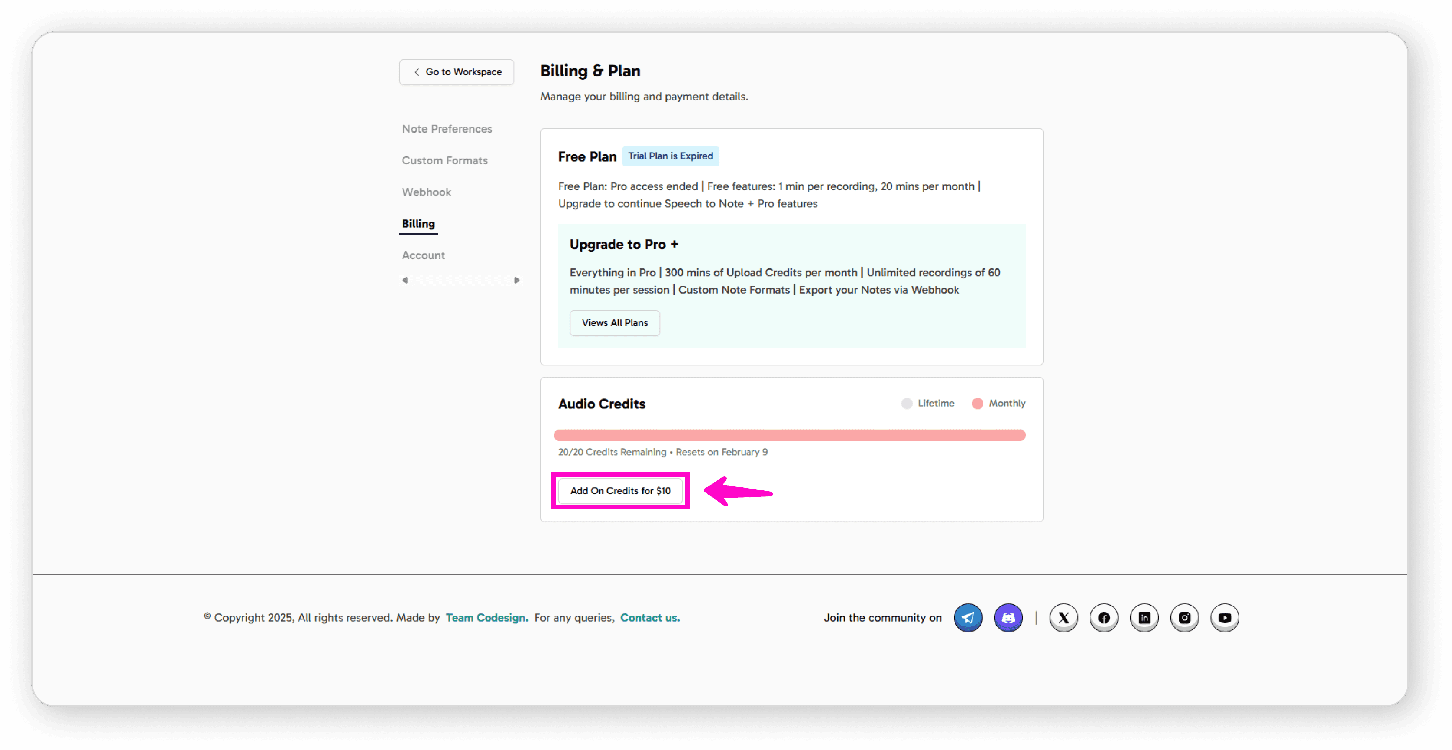Click the Facebook icon in footer

(1103, 618)
